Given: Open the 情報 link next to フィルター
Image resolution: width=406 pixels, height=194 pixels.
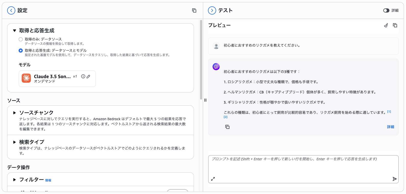Looking at the screenshot, I should pyautogui.click(x=48, y=180).
